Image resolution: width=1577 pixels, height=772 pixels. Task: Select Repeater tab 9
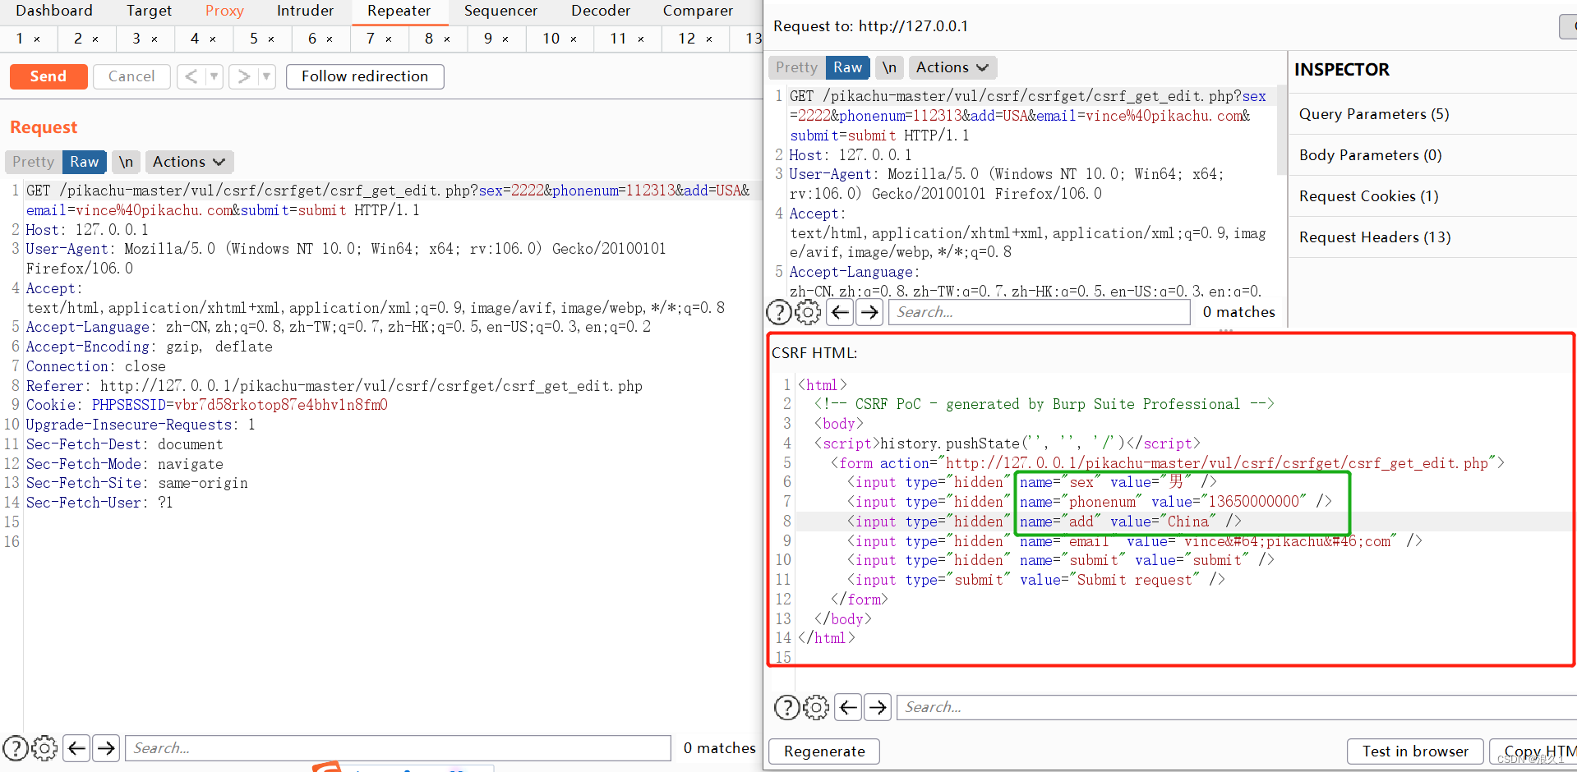coord(488,39)
